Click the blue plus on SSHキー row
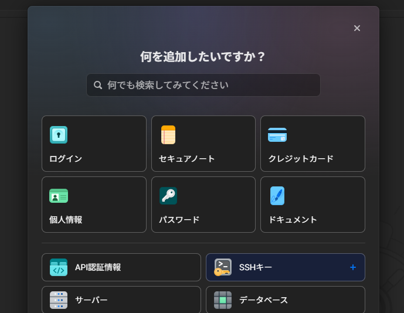The width and height of the screenshot is (404, 313). [353, 267]
